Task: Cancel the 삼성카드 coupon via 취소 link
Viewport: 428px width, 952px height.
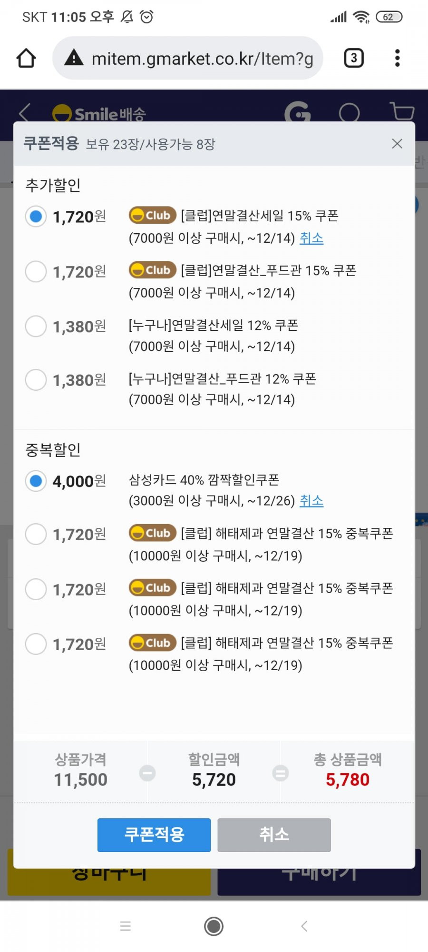Action: (311, 500)
